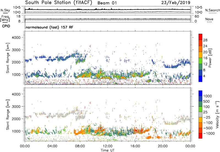Image resolution: width=220 pixels, height=152 pixels.
Task: Click the red top segment of Power color bar
Action: point(200,37)
